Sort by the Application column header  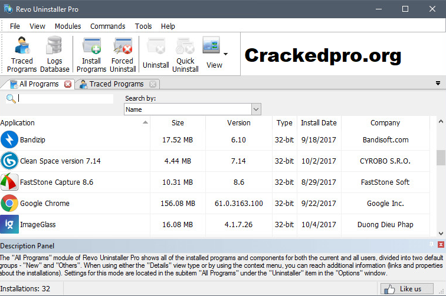[75, 122]
